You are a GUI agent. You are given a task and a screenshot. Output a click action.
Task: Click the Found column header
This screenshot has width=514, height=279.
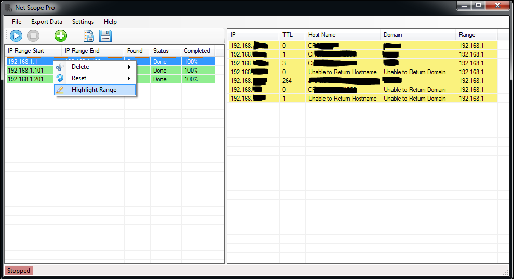click(137, 51)
